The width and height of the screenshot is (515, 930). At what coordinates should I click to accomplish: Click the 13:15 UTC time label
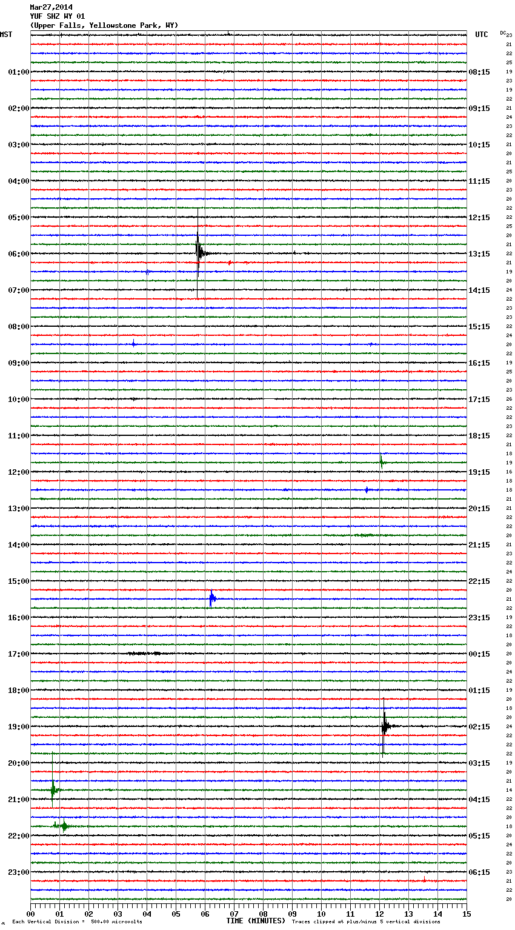pos(479,254)
